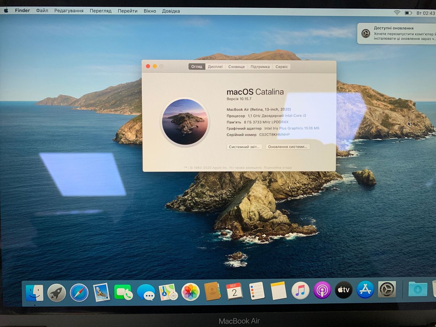This screenshot has height=327, width=436.
Task: Open the Apple menu
Action: (6, 11)
